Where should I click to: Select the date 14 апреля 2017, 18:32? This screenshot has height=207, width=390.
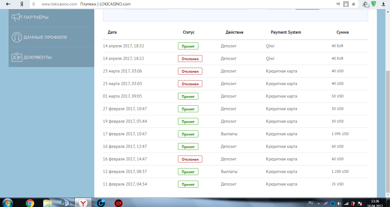[x=123, y=46]
